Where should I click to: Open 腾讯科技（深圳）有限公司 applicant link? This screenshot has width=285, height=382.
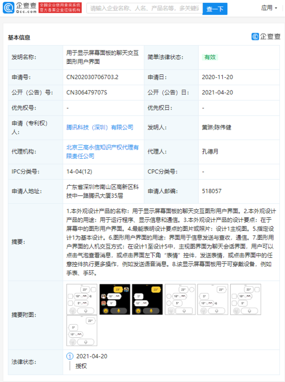pos(100,128)
